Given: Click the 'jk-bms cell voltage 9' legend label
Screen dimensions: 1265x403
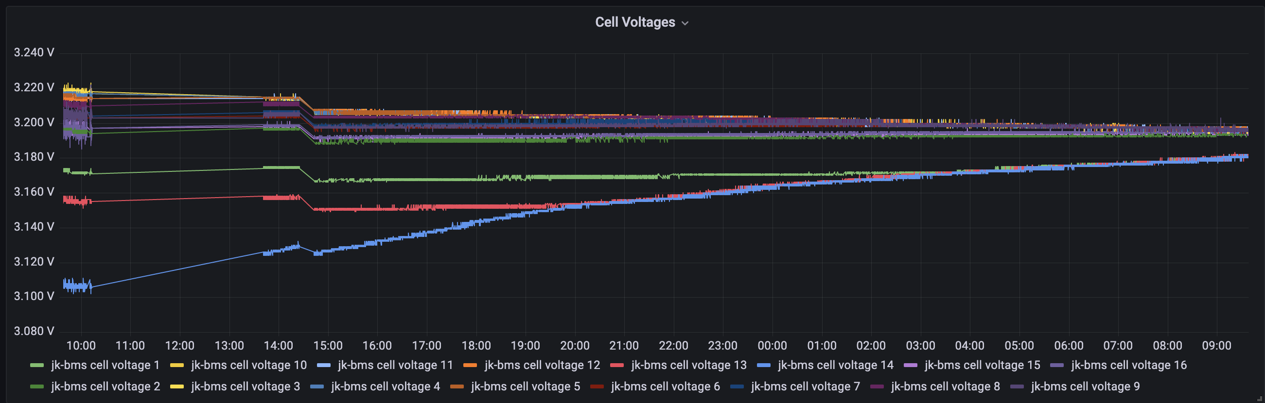Looking at the screenshot, I should pyautogui.click(x=1085, y=387).
